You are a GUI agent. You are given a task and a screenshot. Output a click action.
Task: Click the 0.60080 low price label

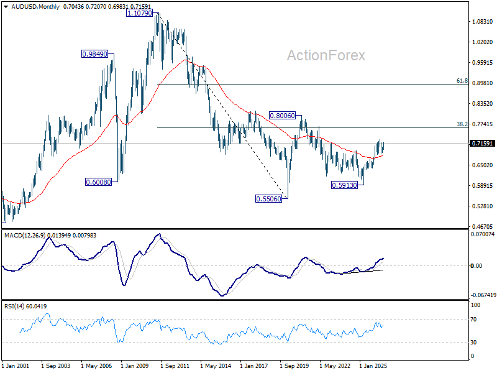(x=99, y=182)
